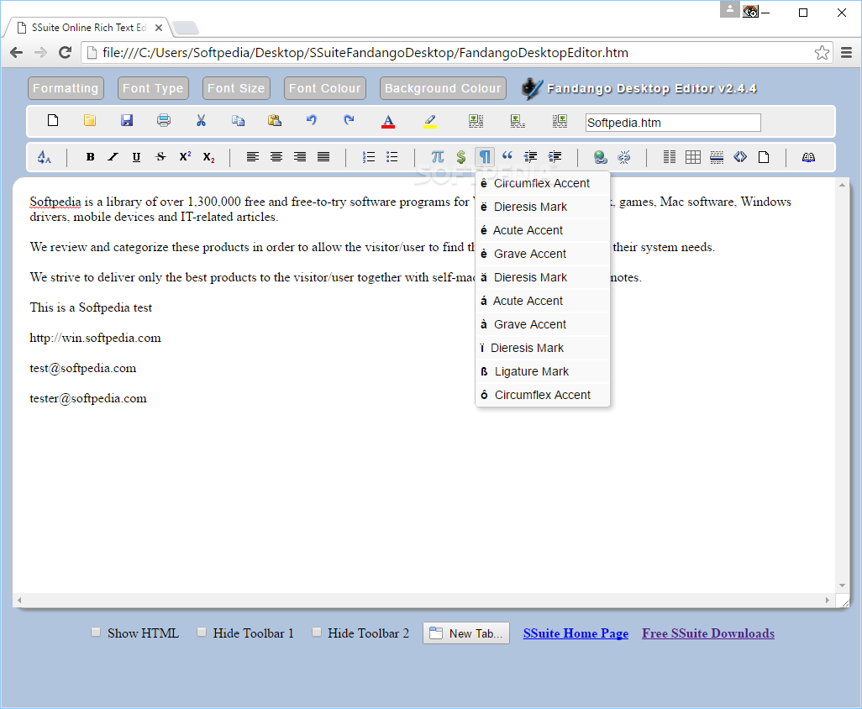This screenshot has width=862, height=709.
Task: Insert à Grave Accent character
Action: coord(543,324)
